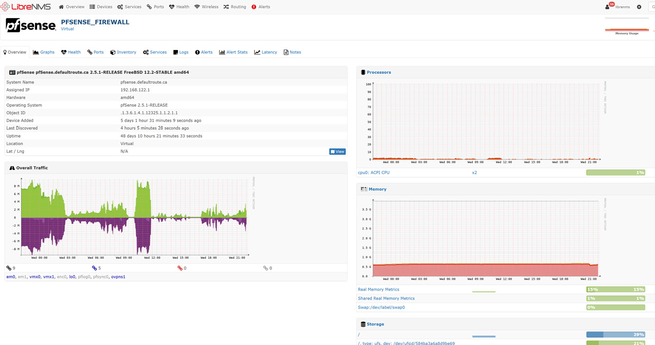Click the pfSense device logo
The image size is (655, 345).
click(31, 25)
